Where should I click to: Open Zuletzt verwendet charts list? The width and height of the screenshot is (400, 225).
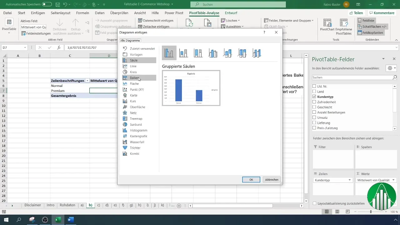(139, 49)
